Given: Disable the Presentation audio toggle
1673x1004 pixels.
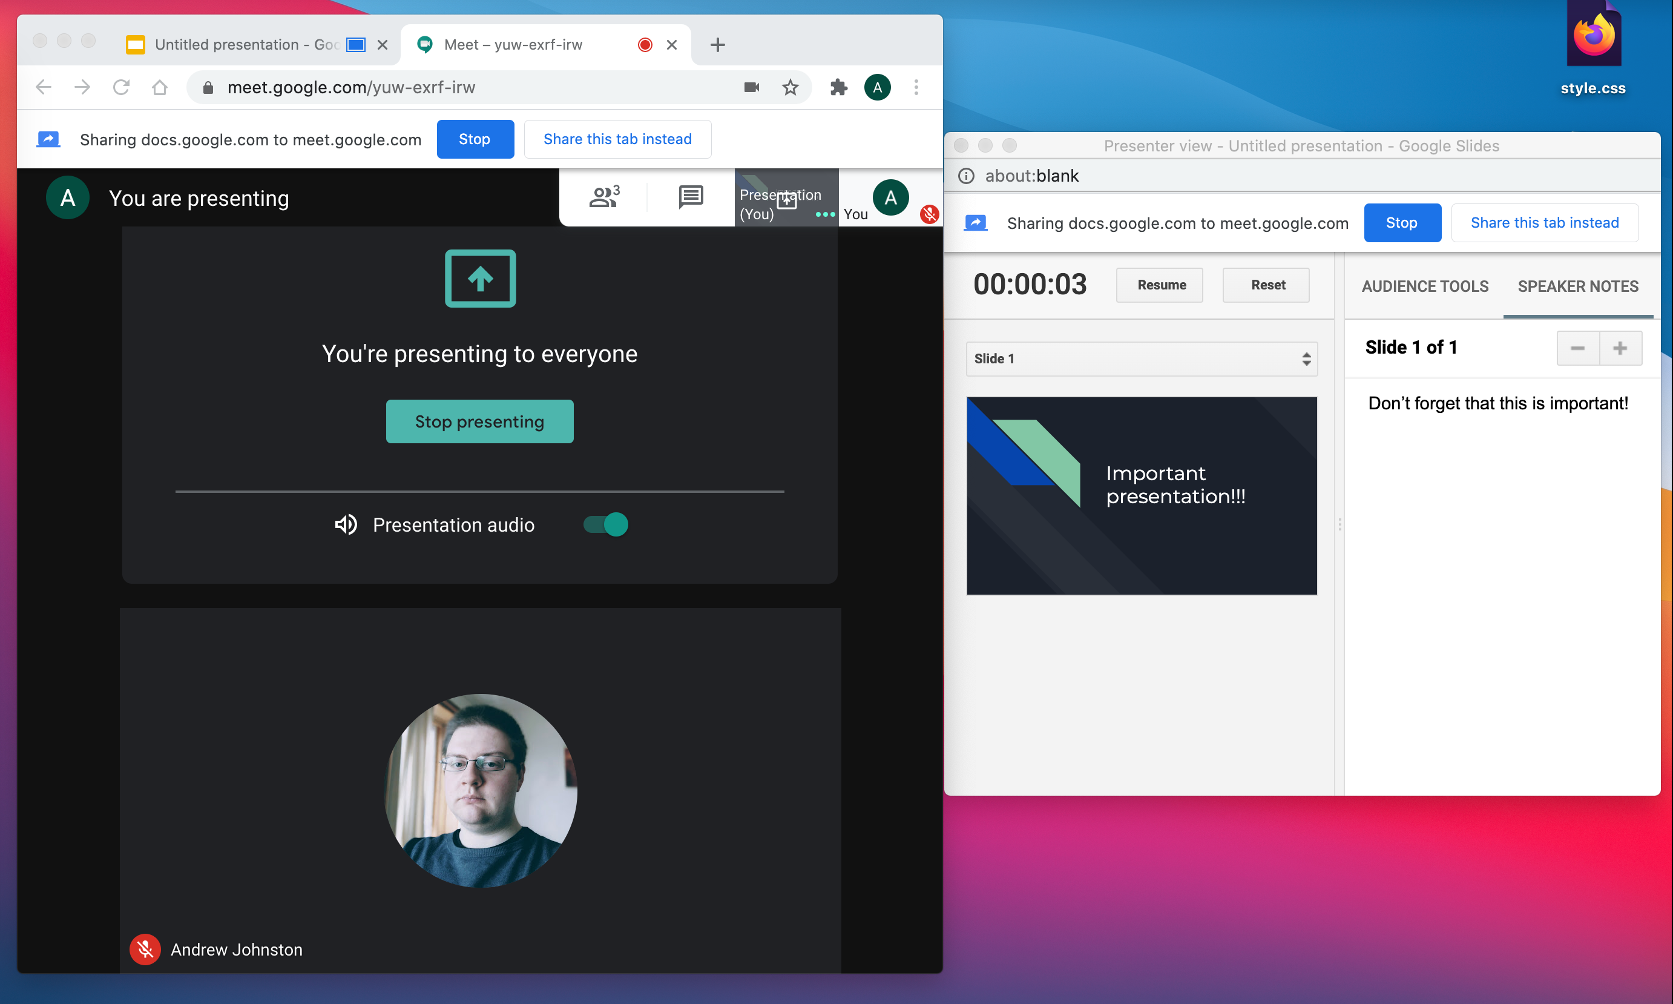Looking at the screenshot, I should click(604, 524).
